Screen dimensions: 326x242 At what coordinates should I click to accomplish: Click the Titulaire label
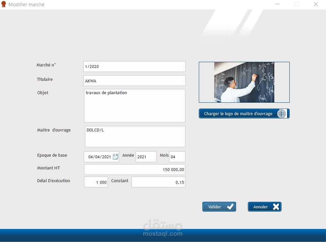point(45,79)
